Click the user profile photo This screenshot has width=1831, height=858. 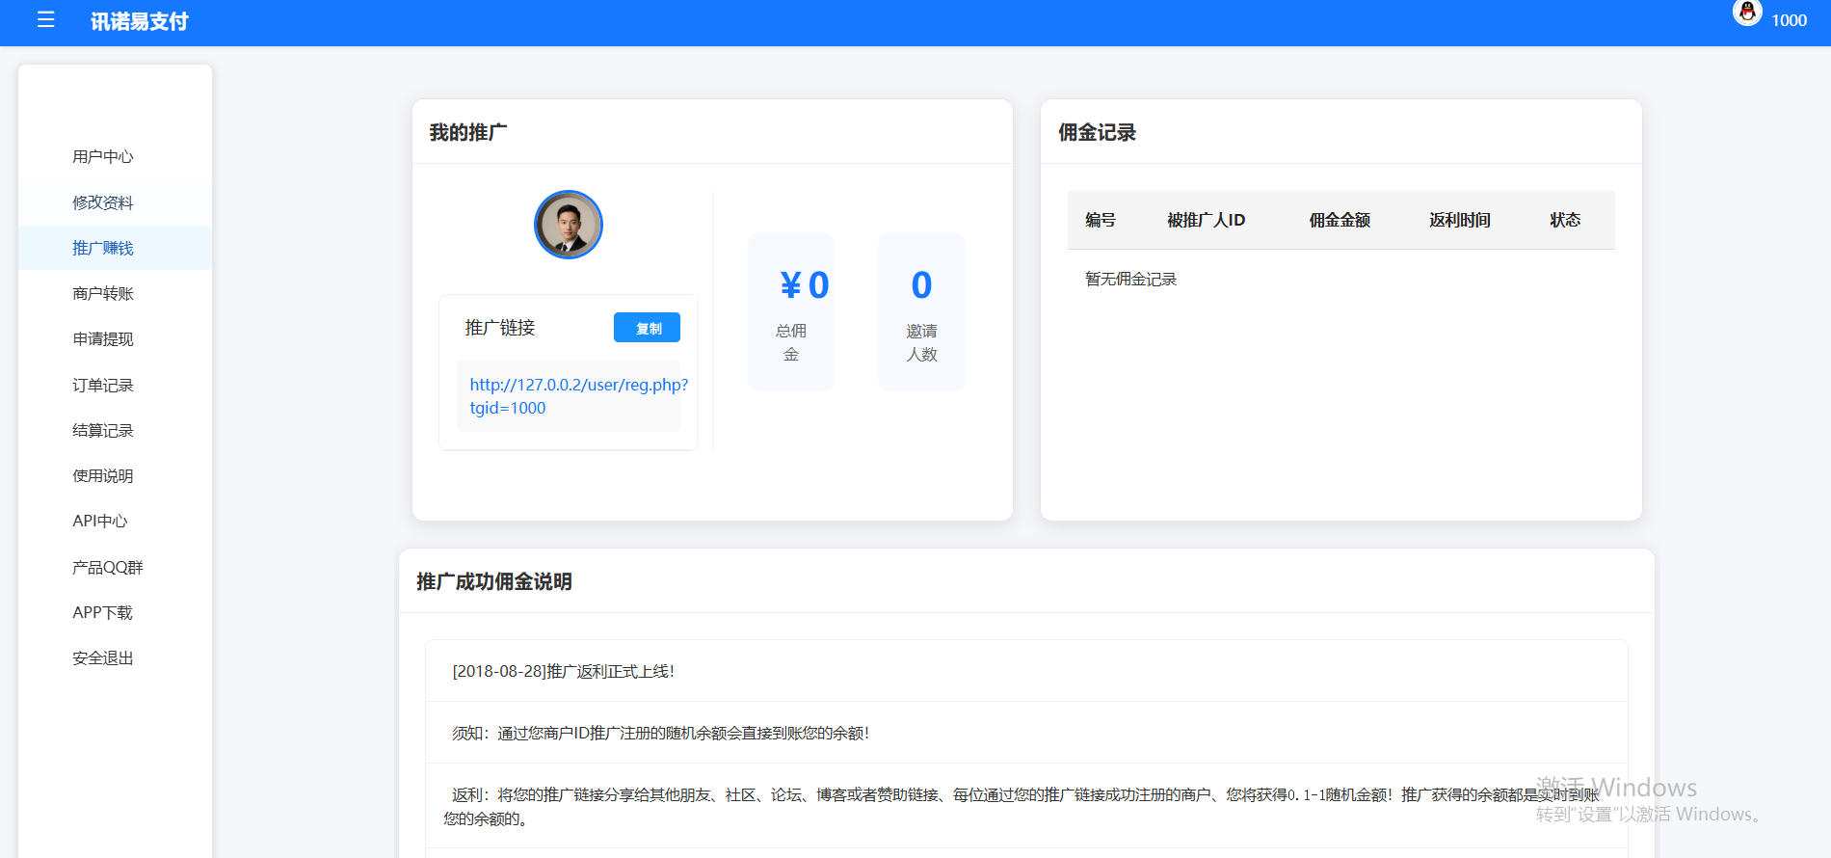pos(569,225)
